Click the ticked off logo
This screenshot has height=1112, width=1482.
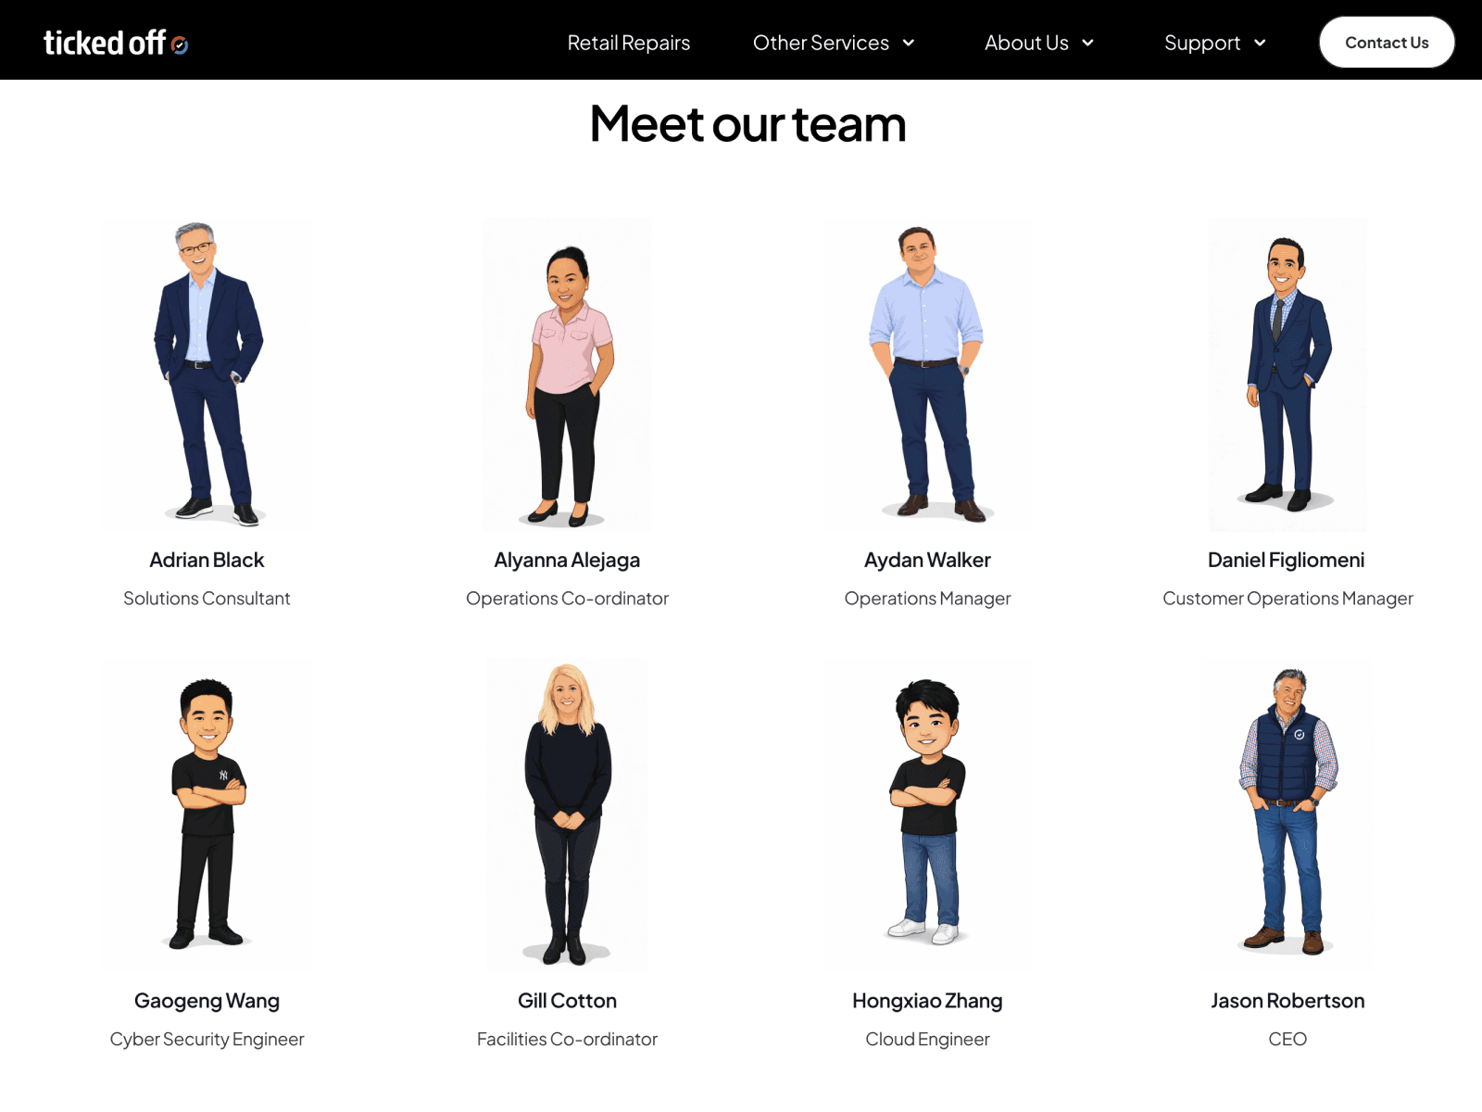(116, 43)
